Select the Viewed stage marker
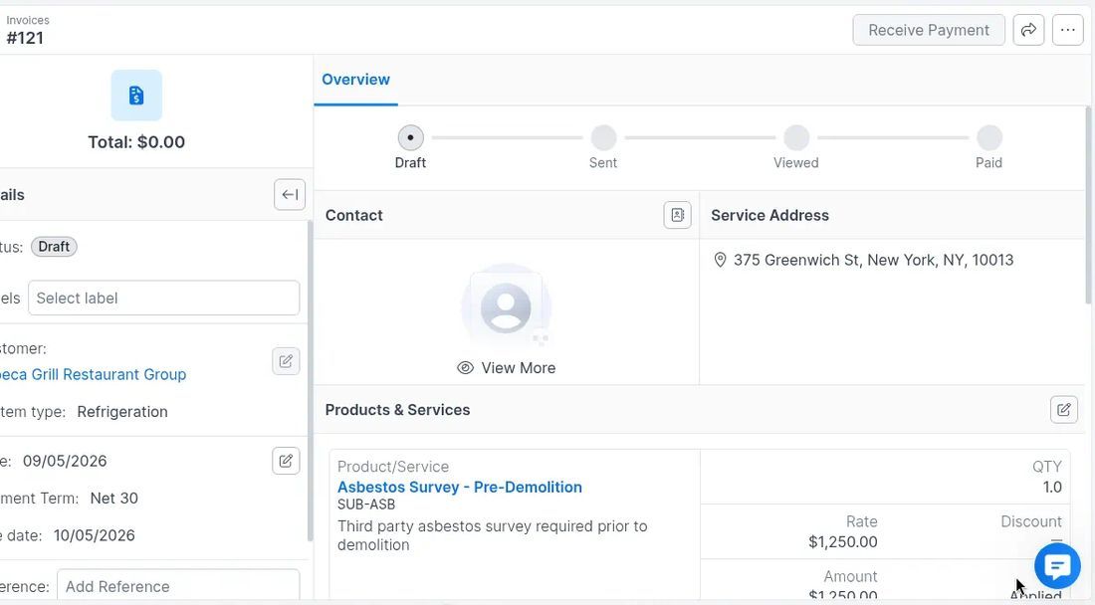This screenshot has height=605, width=1095. click(796, 137)
